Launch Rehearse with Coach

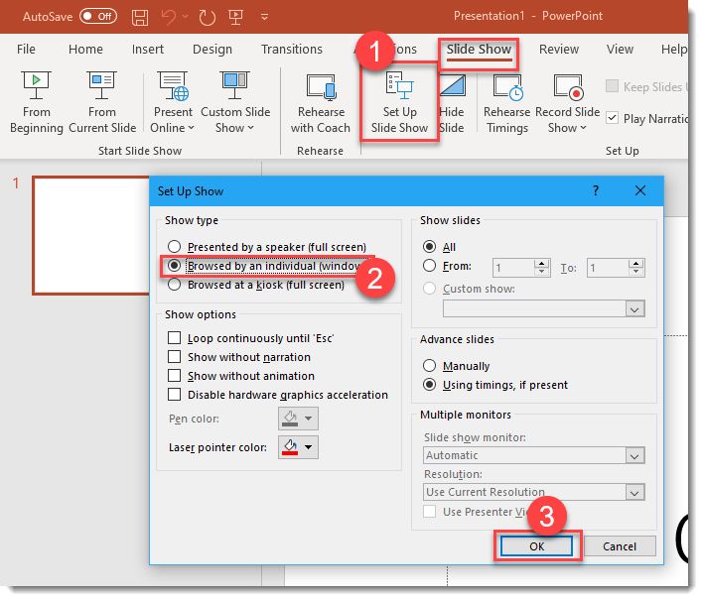tap(321, 102)
